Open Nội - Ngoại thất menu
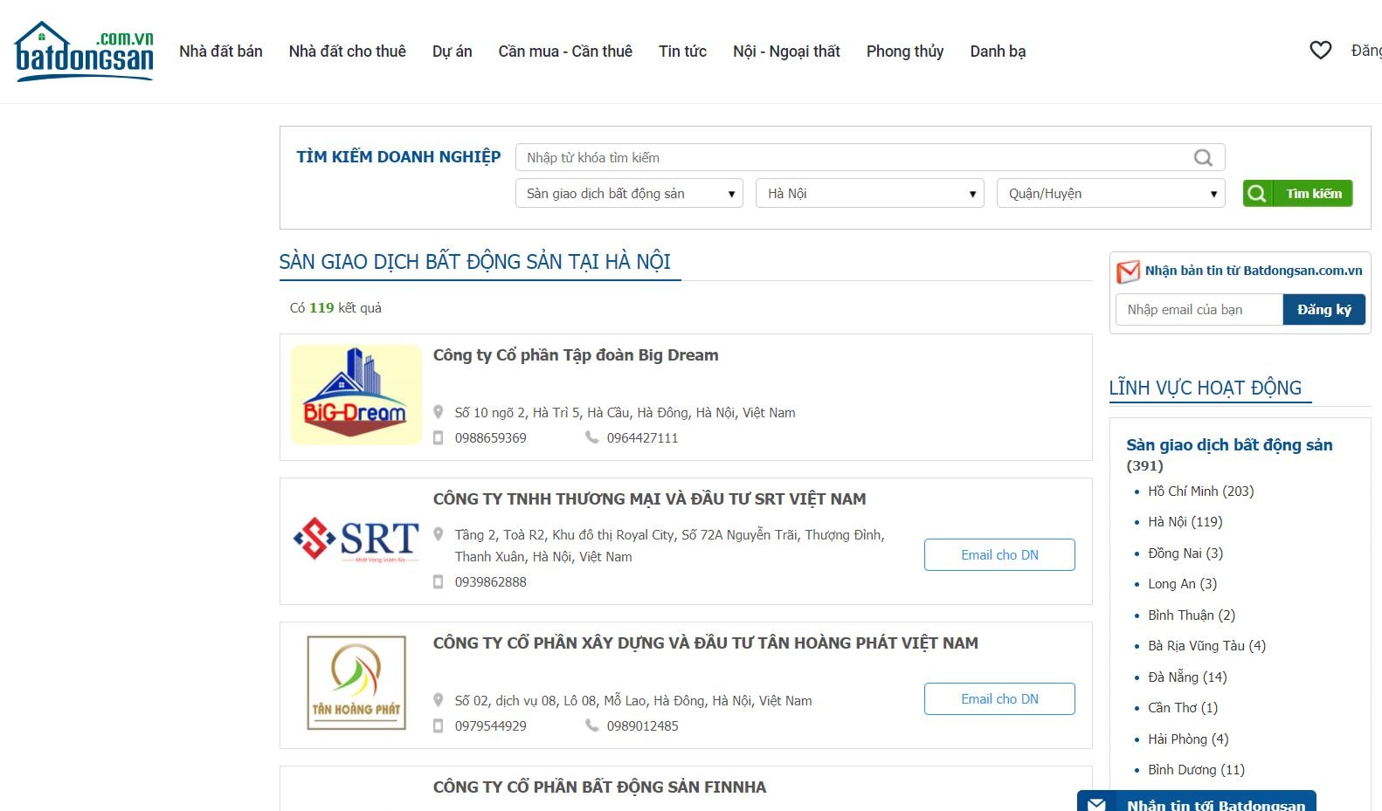 pyautogui.click(x=786, y=52)
